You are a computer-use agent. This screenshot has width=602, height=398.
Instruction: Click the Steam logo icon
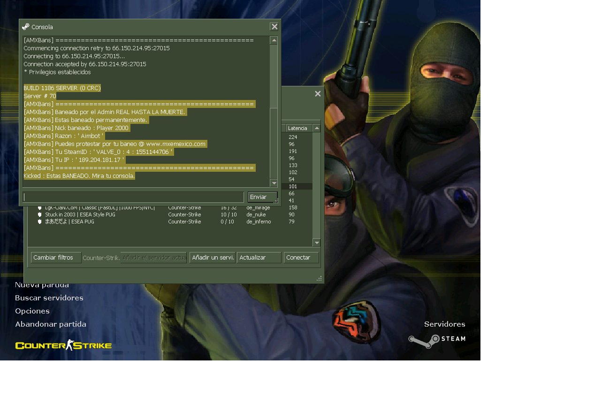tap(437, 341)
